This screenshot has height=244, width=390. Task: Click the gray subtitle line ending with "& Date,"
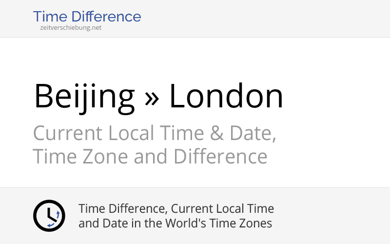pyautogui.click(x=155, y=133)
